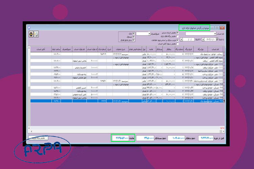Toggle نمایش اسناد دستی checkbox
Viewport: 254px width, 169px height.
pos(177,33)
